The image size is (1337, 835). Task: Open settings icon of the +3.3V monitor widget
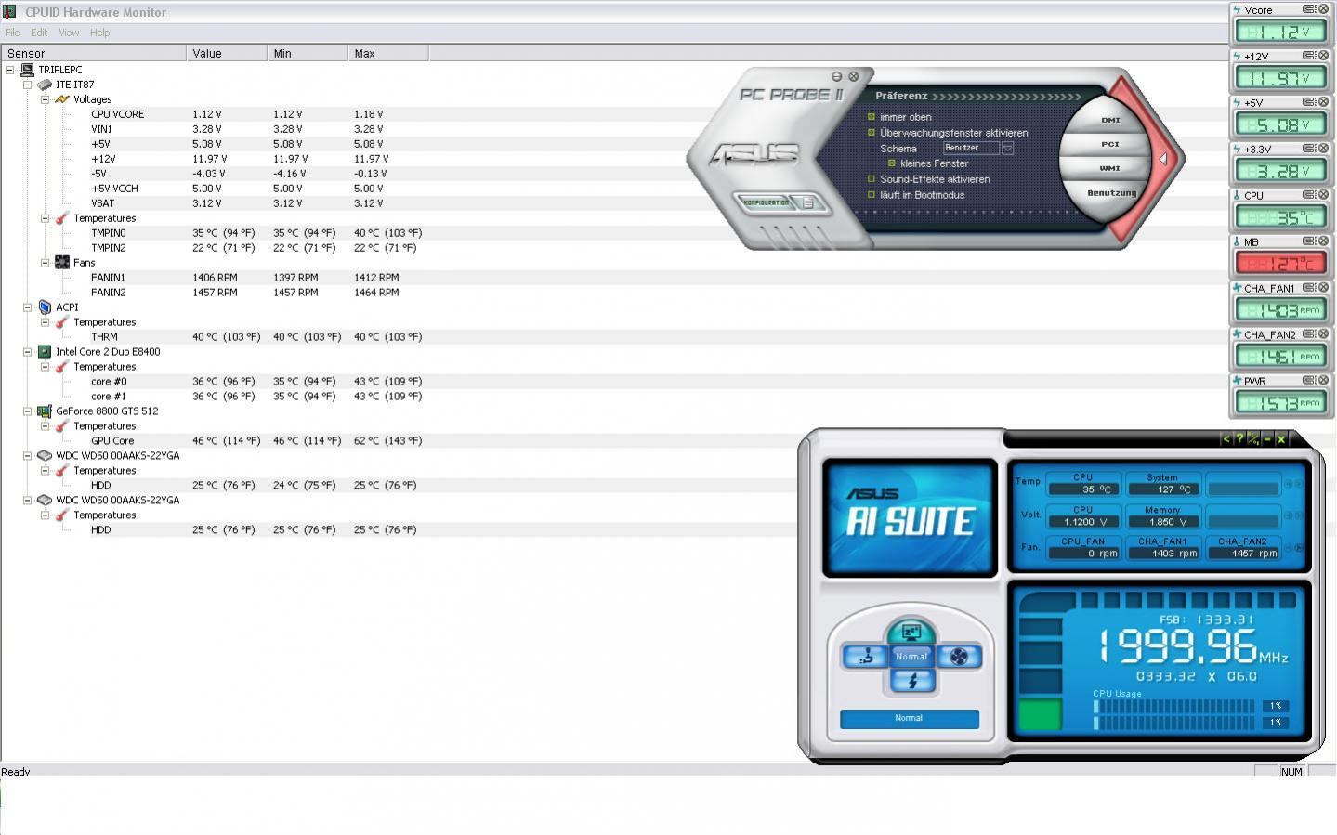pyautogui.click(x=1308, y=149)
